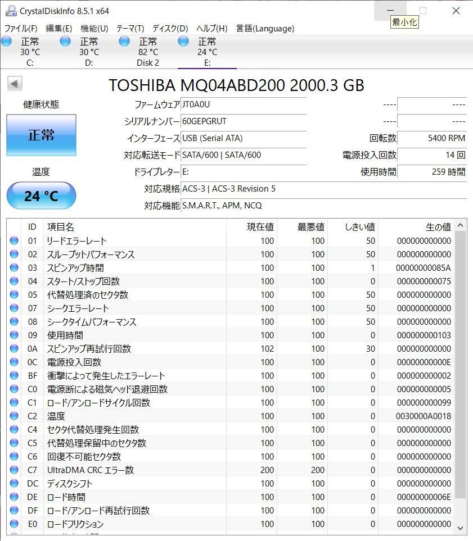Click the status orb of attribute 05 代替処理済のセクタ数
473x541 pixels.
(14, 294)
